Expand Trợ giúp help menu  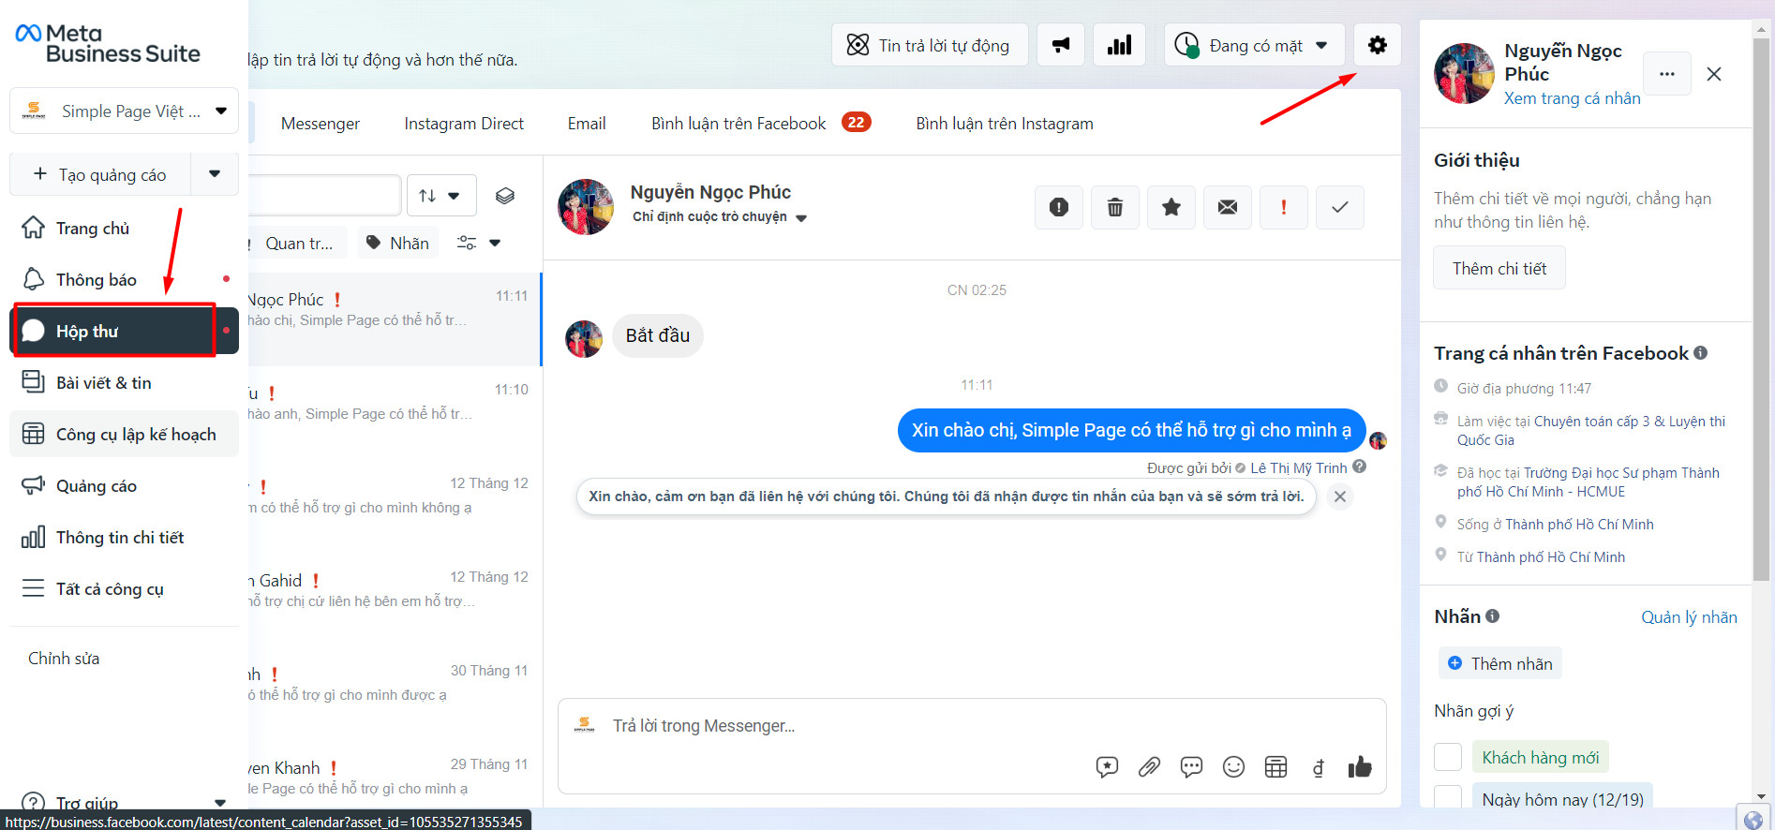pos(124,803)
